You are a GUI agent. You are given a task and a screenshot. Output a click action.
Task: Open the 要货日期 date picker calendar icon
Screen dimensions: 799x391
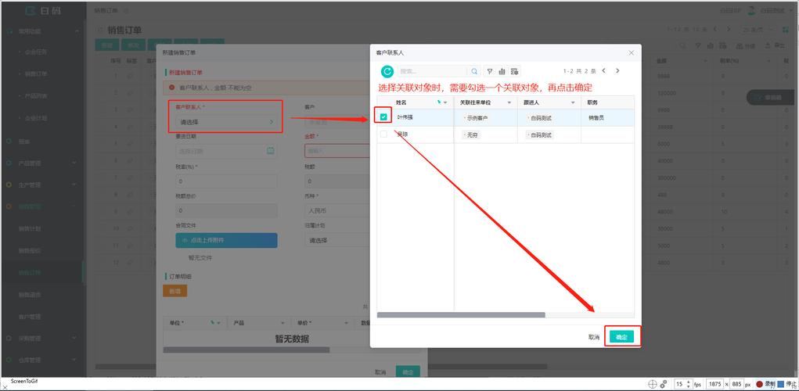pyautogui.click(x=271, y=151)
